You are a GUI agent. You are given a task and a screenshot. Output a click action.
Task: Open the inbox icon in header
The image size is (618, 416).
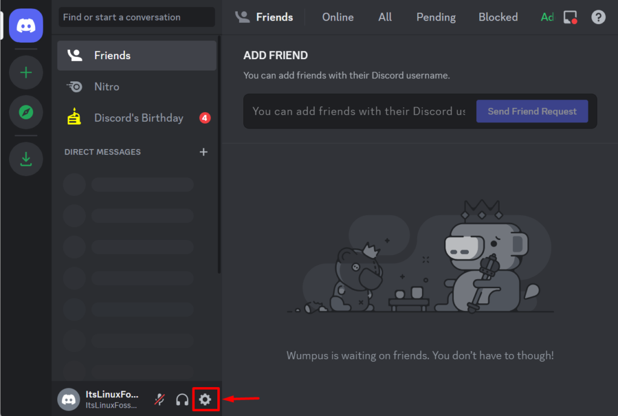(x=570, y=17)
